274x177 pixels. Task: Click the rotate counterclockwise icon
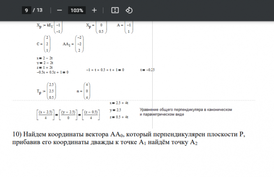[129, 10]
